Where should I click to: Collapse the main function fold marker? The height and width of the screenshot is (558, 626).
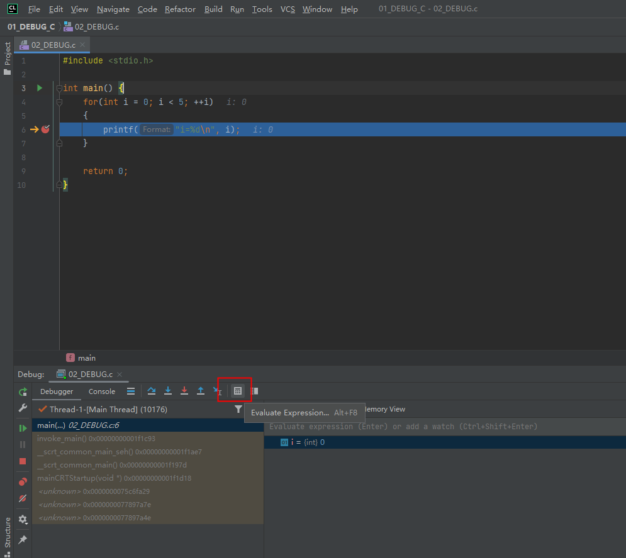(x=59, y=89)
